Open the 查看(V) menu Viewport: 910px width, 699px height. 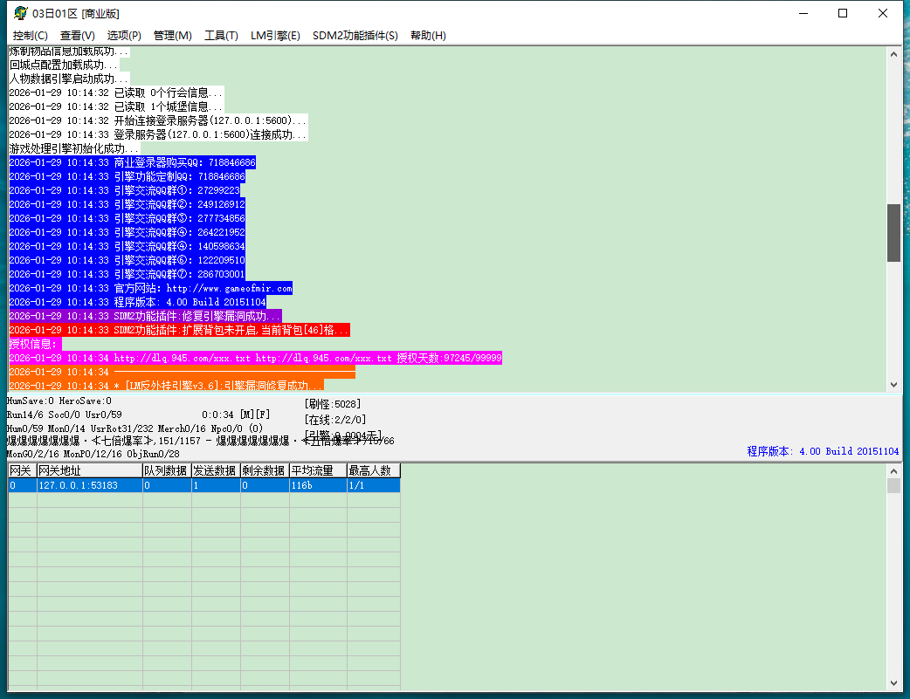pos(77,36)
